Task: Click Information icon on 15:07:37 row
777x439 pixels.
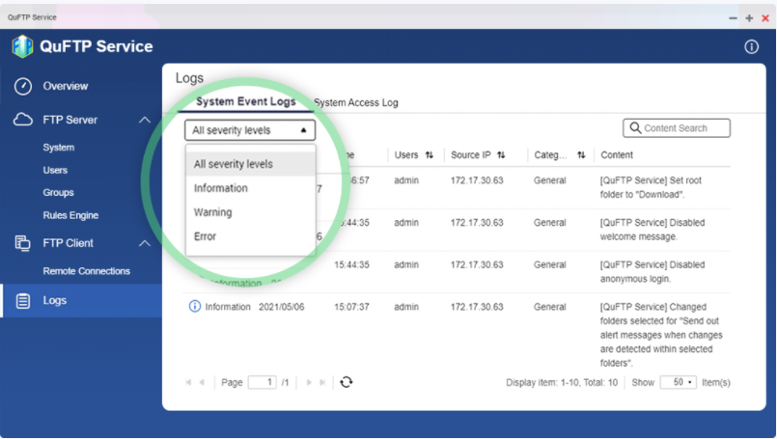Action: (x=195, y=306)
